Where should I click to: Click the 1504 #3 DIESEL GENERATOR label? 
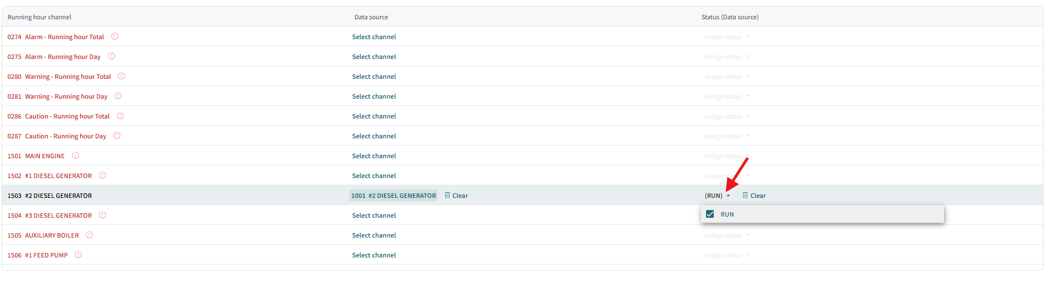[50, 216]
